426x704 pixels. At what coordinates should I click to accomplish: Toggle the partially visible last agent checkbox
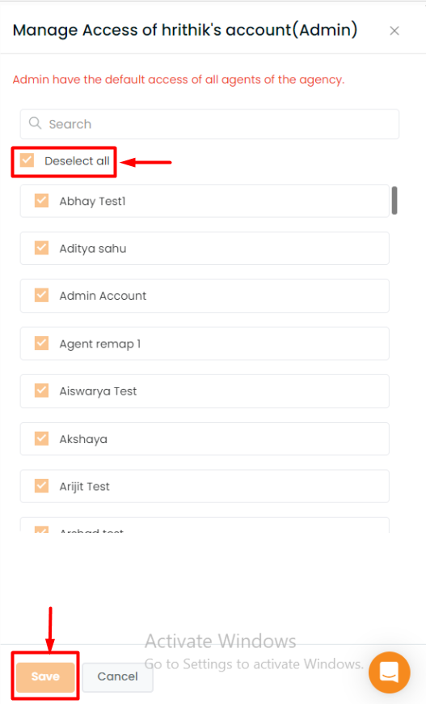pos(42,529)
